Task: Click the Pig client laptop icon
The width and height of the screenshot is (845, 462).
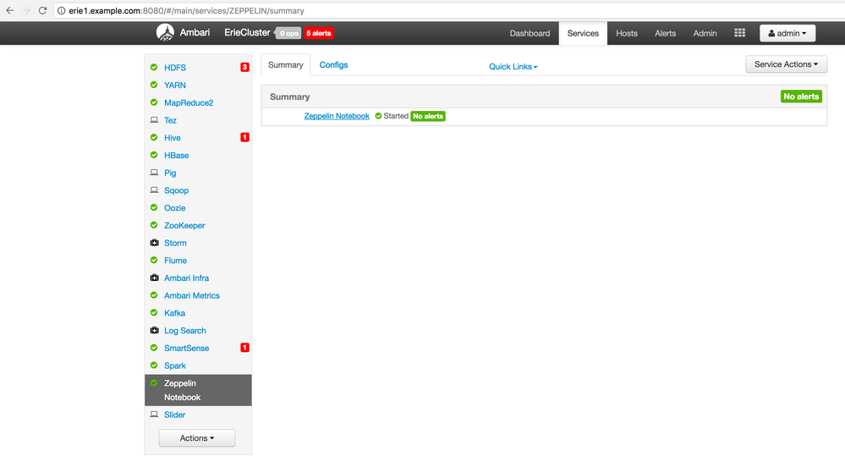Action: (x=154, y=173)
